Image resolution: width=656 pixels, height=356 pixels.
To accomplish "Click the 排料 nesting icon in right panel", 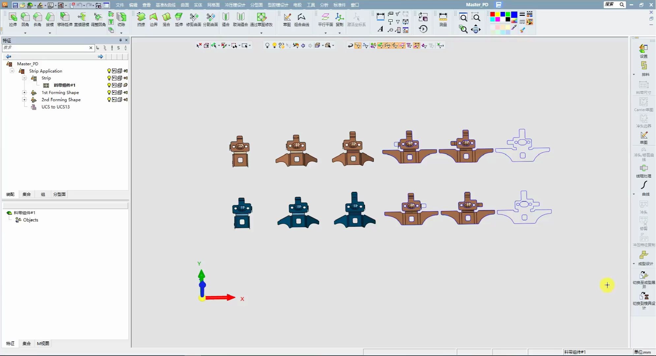I will click(x=644, y=66).
